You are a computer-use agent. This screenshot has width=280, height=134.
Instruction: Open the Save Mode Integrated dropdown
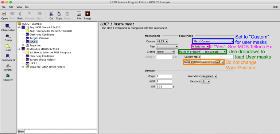coord(209,76)
